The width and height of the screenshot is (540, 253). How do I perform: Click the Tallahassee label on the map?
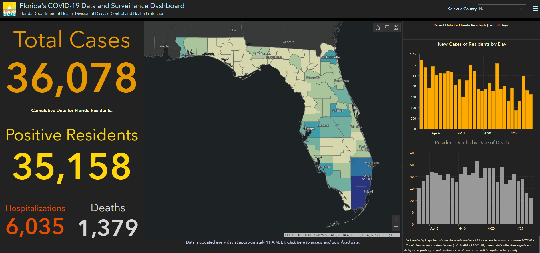pos(262,54)
